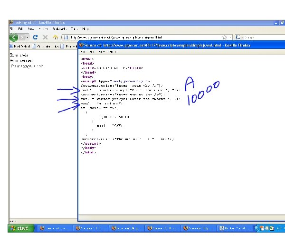Image resolution: width=285 pixels, height=243 pixels.
Task: Open Help menu in the Source of window
Action: [113, 52]
